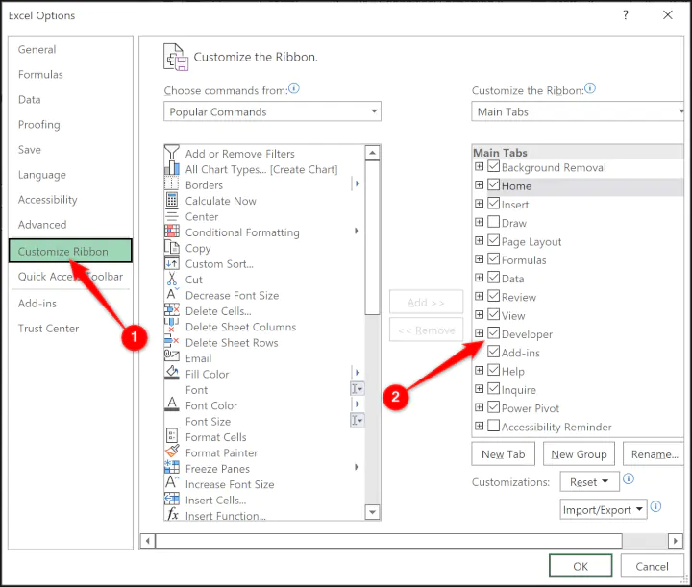Uncheck the Power Pivot checkbox
Screen dimensions: 692x587
tap(494, 407)
